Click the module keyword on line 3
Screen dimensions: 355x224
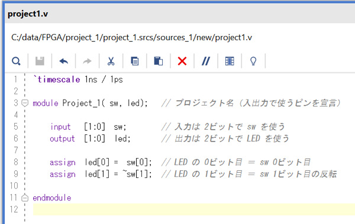pos(46,103)
